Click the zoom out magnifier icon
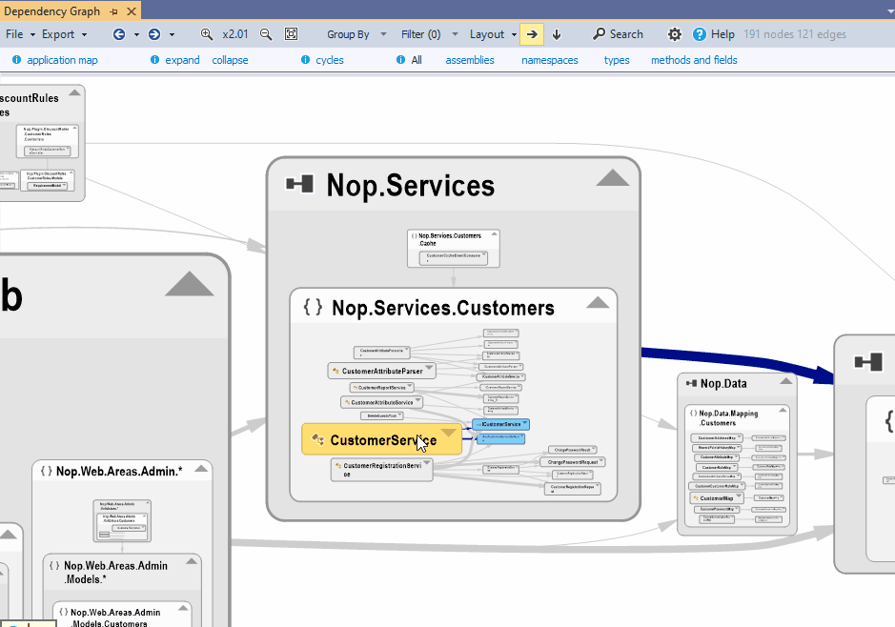Image resolution: width=895 pixels, height=627 pixels. (x=266, y=34)
